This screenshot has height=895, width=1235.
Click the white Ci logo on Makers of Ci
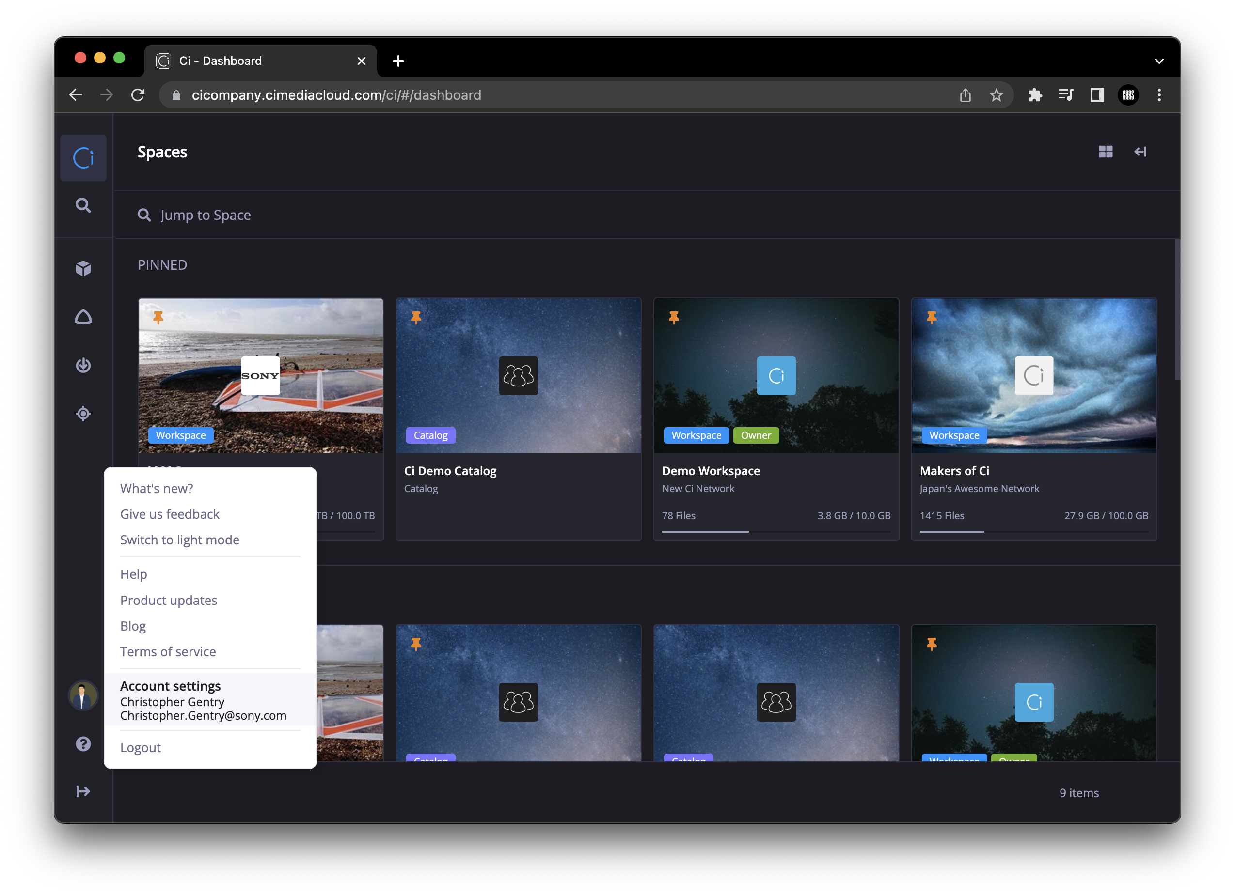(1034, 375)
